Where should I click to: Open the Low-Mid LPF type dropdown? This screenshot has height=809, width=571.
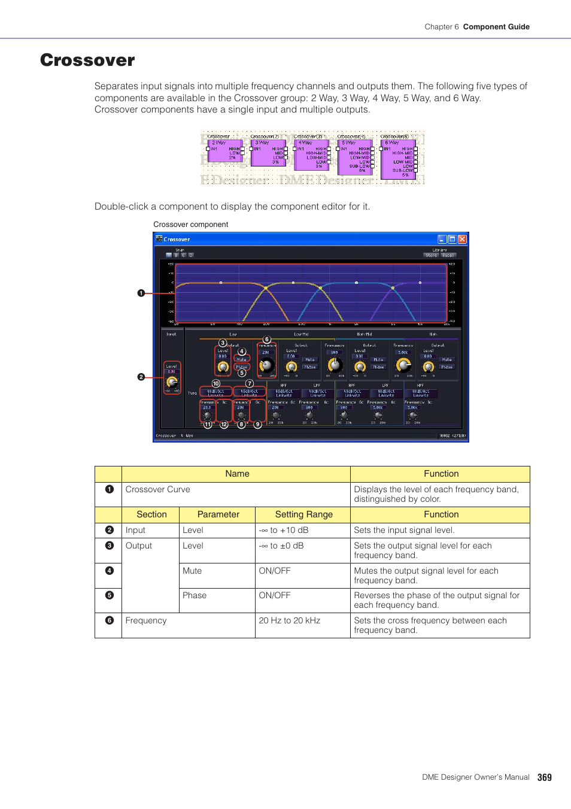tap(318, 393)
